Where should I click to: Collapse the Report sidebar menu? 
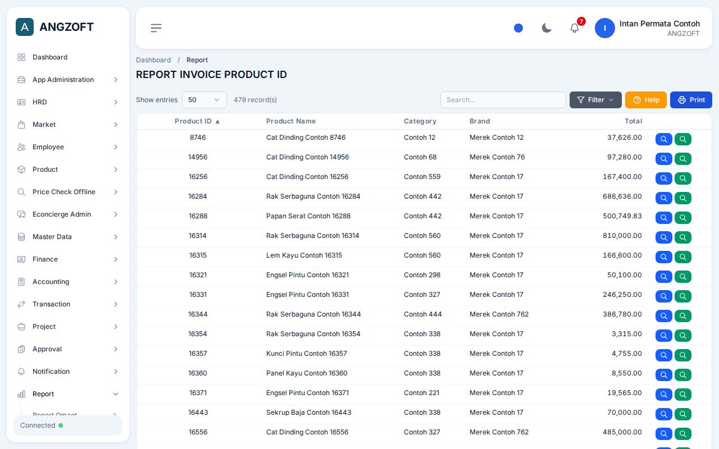(68, 394)
